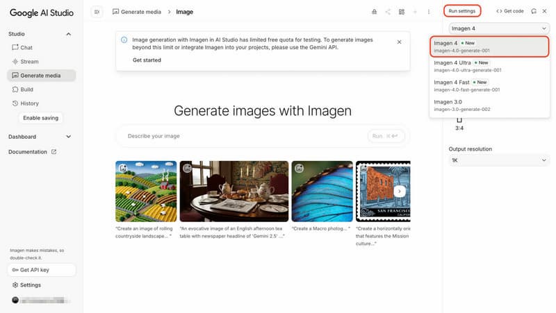Close the run settings panel
The width and height of the screenshot is (556, 313).
pyautogui.click(x=545, y=11)
